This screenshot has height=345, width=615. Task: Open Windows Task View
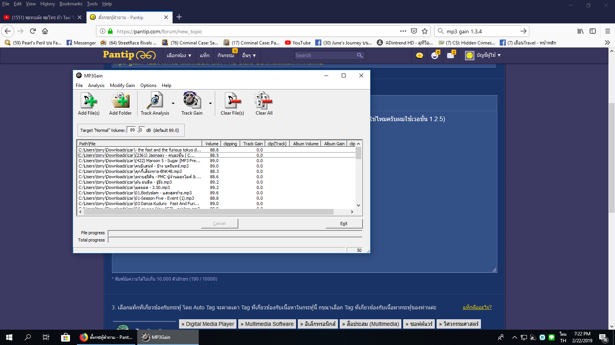click(x=46, y=337)
